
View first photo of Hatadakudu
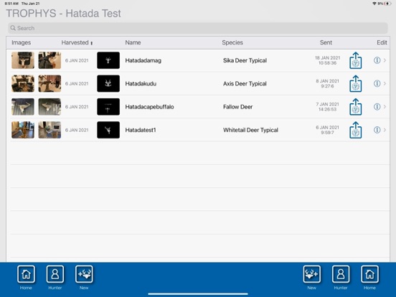coord(23,84)
